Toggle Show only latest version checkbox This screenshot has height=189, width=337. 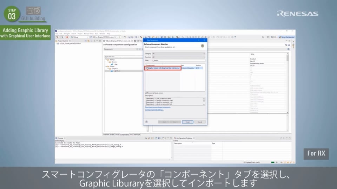(146, 93)
